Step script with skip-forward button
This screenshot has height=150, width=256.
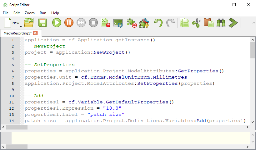(x=81, y=23)
